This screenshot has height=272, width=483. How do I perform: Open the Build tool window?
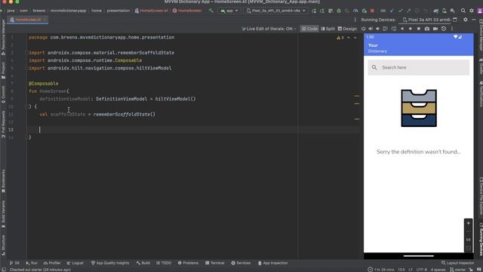click(143, 263)
